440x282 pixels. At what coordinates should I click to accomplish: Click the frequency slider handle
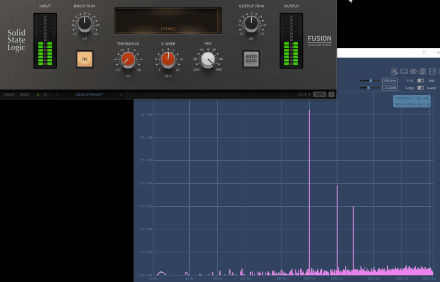[371, 81]
